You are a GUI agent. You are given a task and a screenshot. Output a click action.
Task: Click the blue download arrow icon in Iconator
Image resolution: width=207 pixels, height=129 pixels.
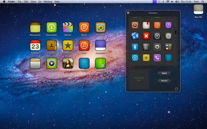135,58
